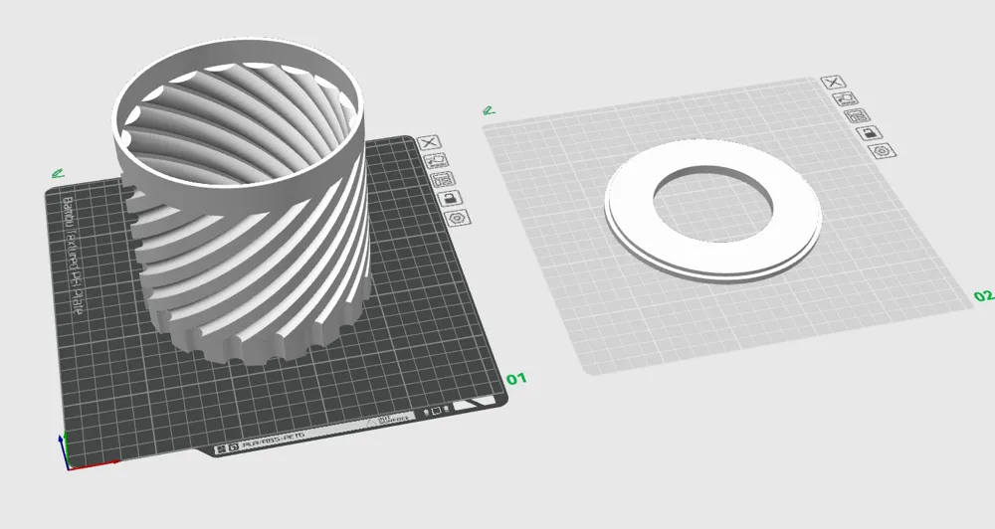Auto-orient objects on plate 01
Viewport: 995px width, 529px height.
pyautogui.click(x=436, y=160)
